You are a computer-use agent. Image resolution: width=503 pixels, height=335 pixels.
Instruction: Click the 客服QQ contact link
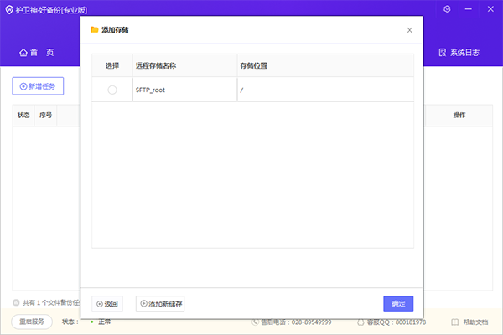tap(391, 322)
